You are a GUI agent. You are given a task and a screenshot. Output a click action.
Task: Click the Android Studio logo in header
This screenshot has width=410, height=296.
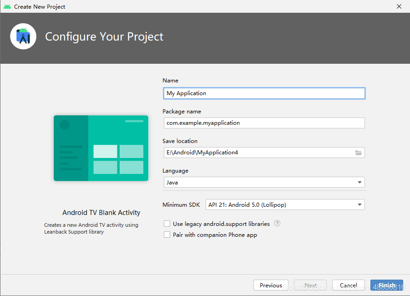point(23,36)
